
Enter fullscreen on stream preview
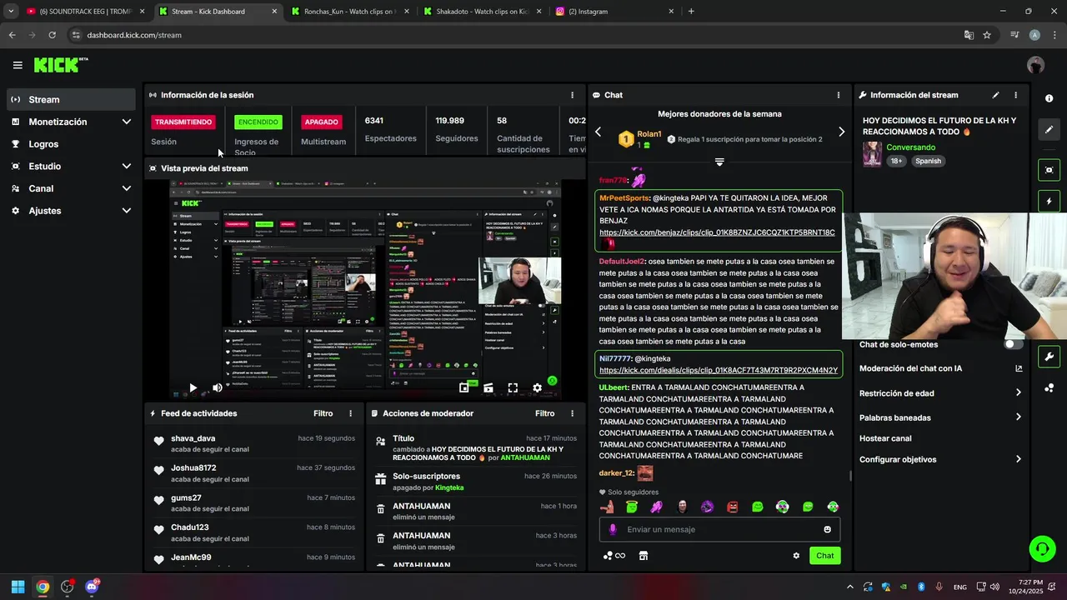point(513,387)
